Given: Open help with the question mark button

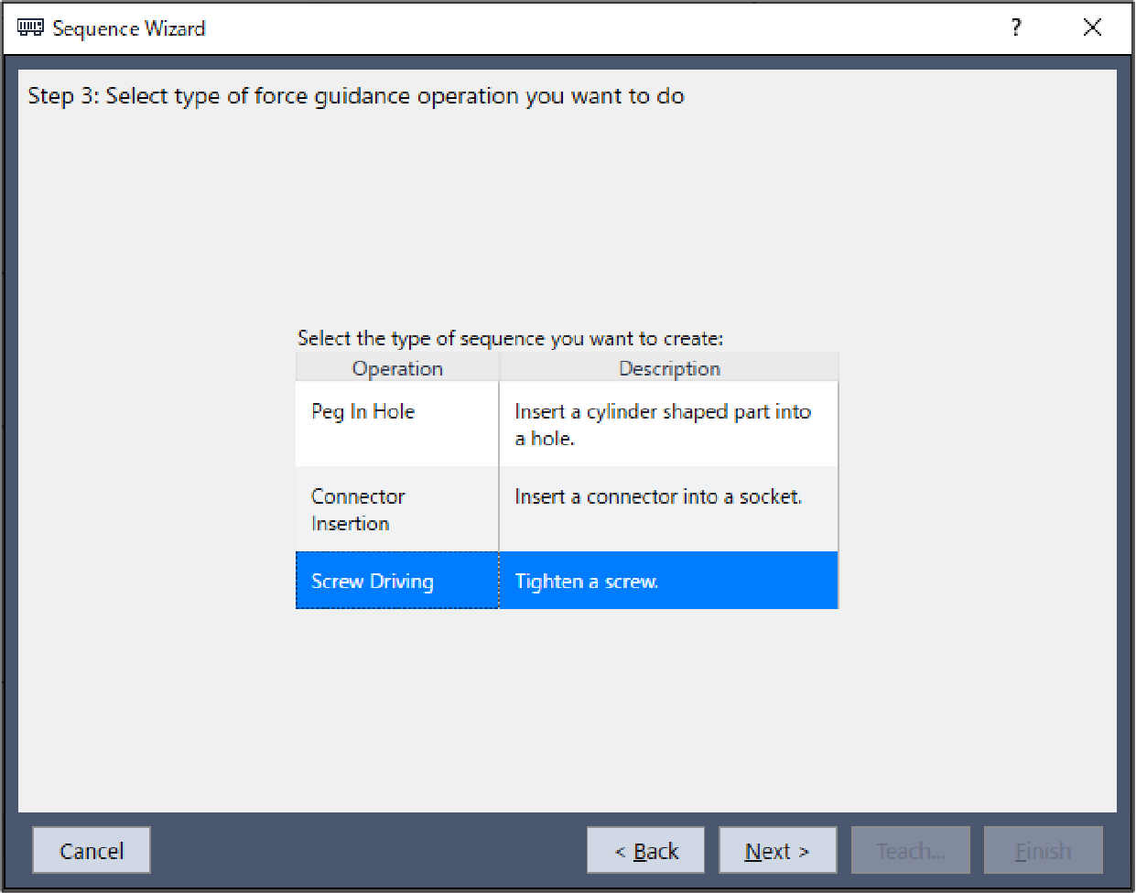Looking at the screenshot, I should [1016, 27].
